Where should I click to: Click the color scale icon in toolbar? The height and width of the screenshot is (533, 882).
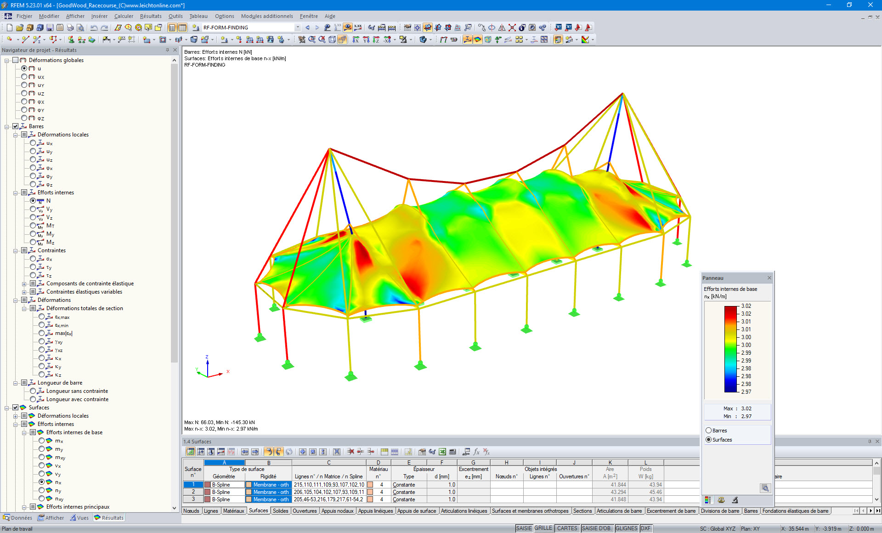click(585, 40)
